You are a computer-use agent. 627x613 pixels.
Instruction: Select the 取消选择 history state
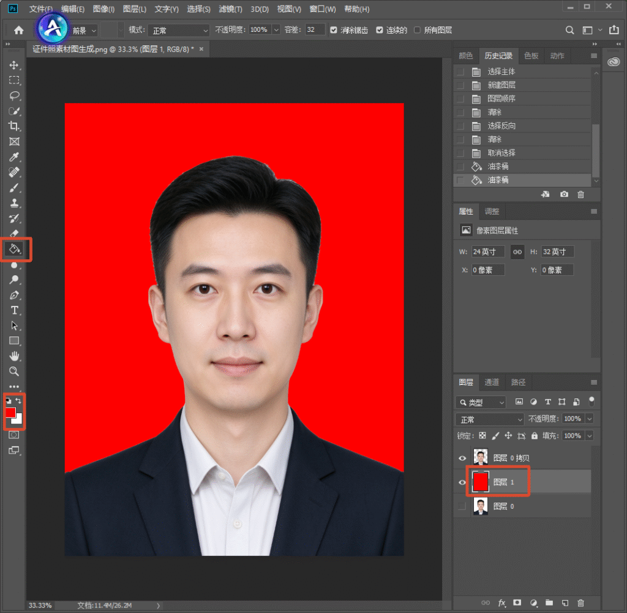522,153
